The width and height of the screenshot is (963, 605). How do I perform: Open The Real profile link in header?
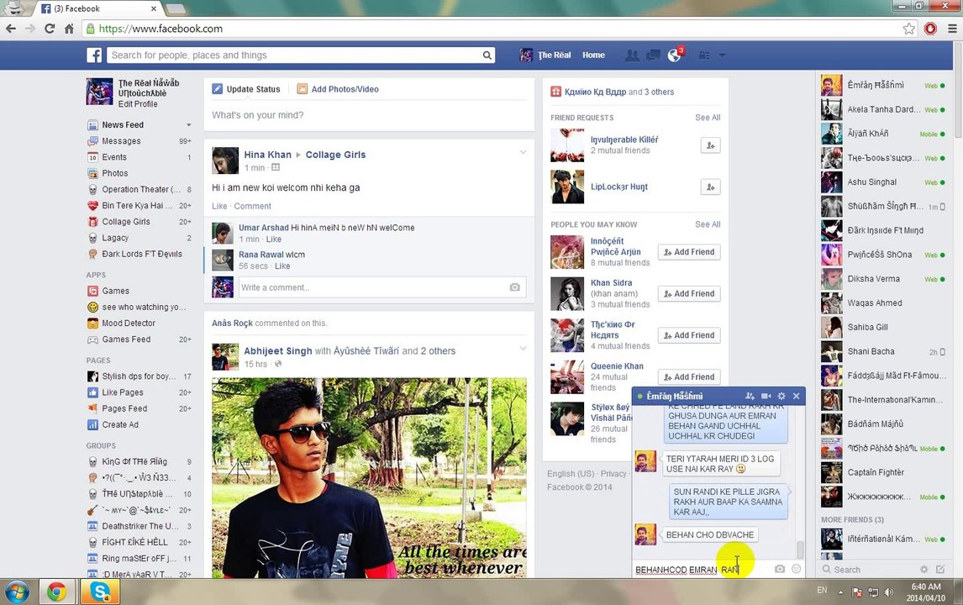(545, 55)
